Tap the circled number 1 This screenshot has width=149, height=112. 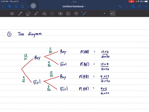(x=9, y=34)
